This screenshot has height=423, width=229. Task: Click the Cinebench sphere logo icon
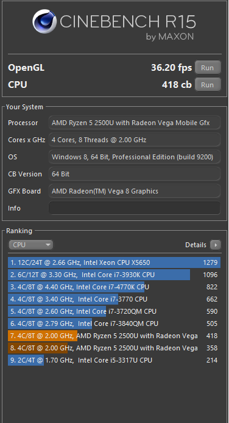[x=44, y=21]
